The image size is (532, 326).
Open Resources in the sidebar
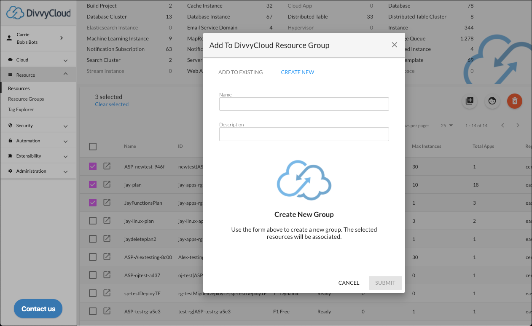point(19,88)
